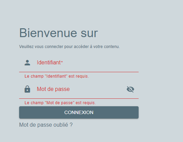
Task: Click the red underline below the Mot de passe field
Action: coord(79,99)
